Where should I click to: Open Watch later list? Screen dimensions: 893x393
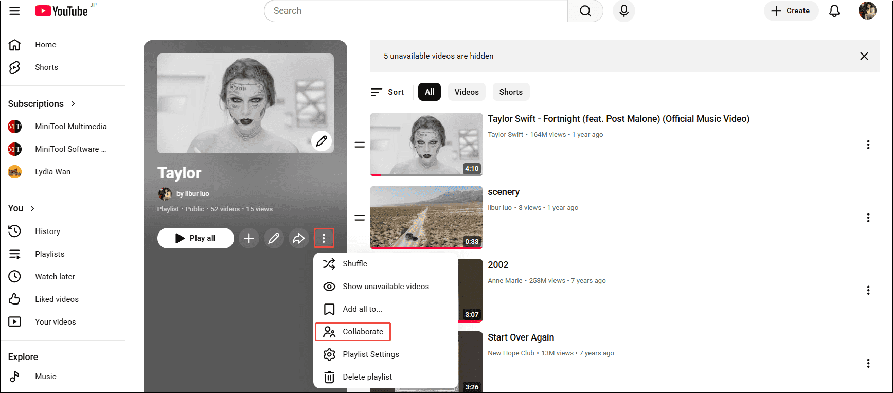[55, 276]
